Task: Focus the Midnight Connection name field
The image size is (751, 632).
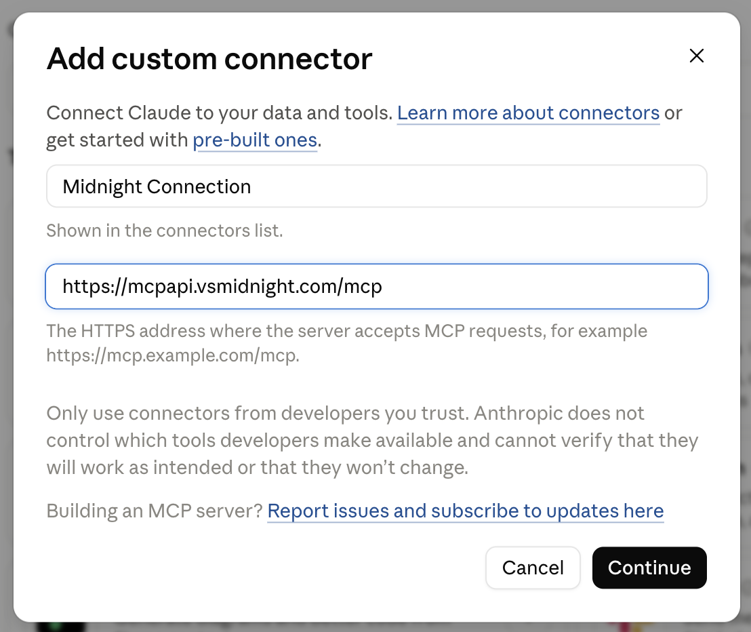Action: [376, 186]
